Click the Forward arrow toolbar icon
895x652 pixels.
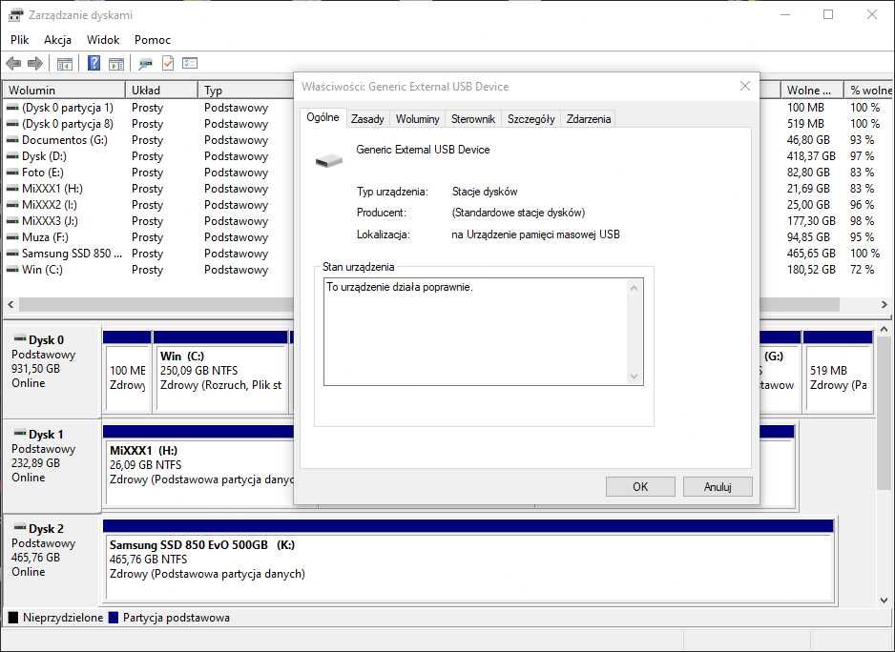click(35, 63)
